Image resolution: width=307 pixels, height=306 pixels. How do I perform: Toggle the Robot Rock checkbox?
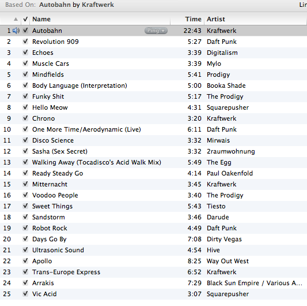click(x=25, y=228)
